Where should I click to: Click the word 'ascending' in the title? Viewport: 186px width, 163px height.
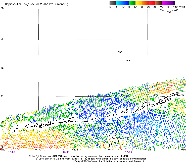62,4
